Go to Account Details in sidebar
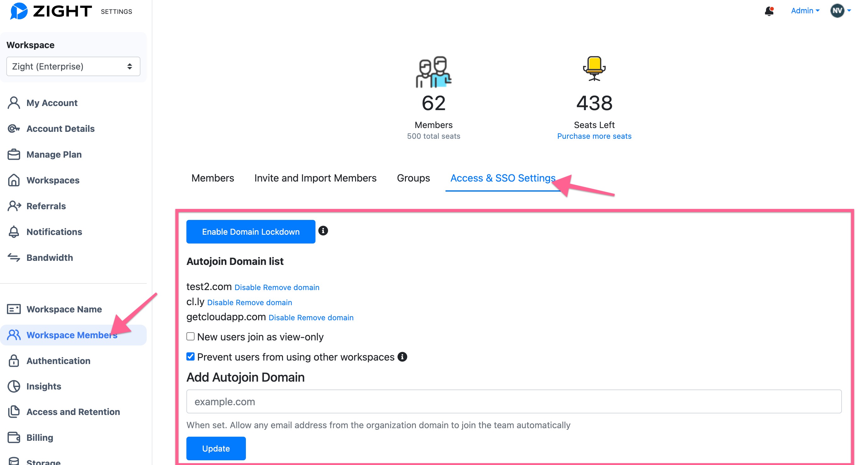The height and width of the screenshot is (465, 857). (60, 129)
